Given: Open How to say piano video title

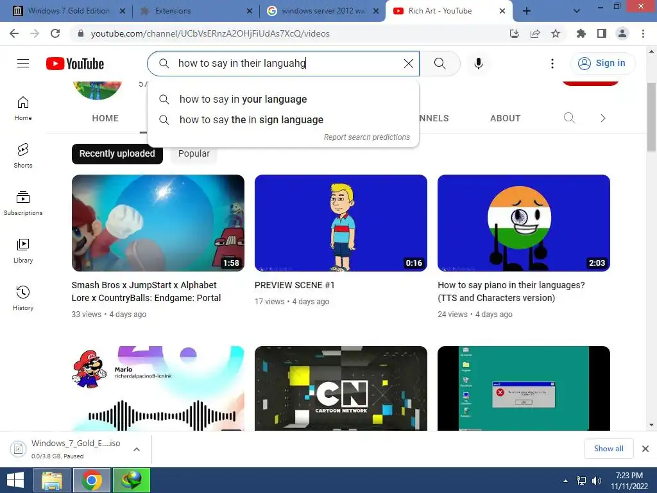Looking at the screenshot, I should pyautogui.click(x=511, y=291).
